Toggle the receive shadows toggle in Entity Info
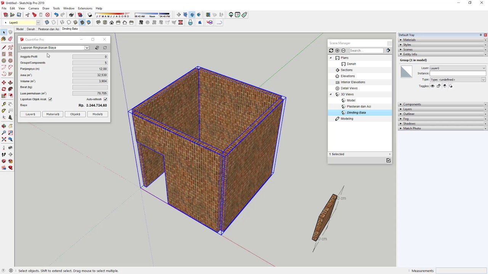The image size is (488, 274). [x=445, y=86]
